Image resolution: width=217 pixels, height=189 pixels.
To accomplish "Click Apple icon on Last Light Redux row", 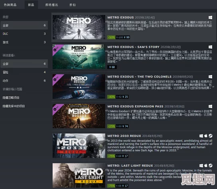I will coord(206,166).
